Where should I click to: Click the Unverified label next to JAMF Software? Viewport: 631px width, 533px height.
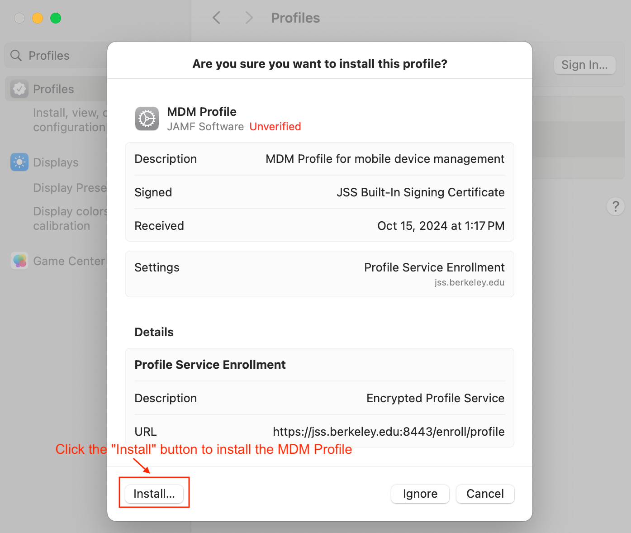pyautogui.click(x=275, y=126)
